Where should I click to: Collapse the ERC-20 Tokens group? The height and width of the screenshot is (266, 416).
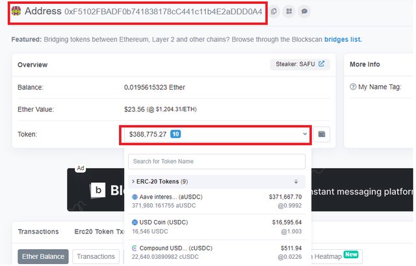(x=133, y=182)
